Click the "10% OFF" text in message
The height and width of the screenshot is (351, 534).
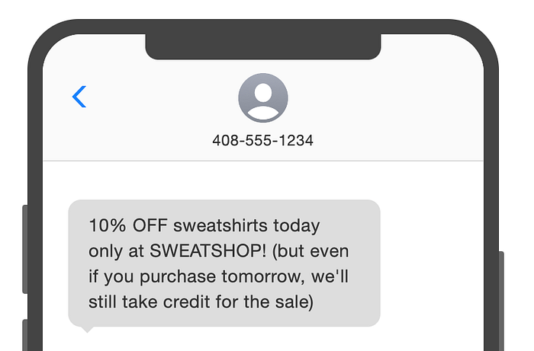(x=128, y=225)
